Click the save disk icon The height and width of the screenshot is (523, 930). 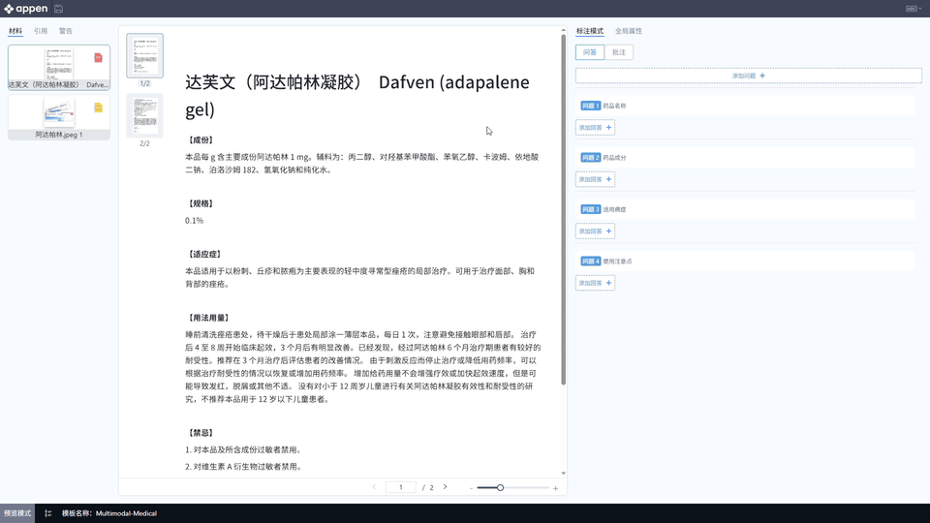[59, 9]
